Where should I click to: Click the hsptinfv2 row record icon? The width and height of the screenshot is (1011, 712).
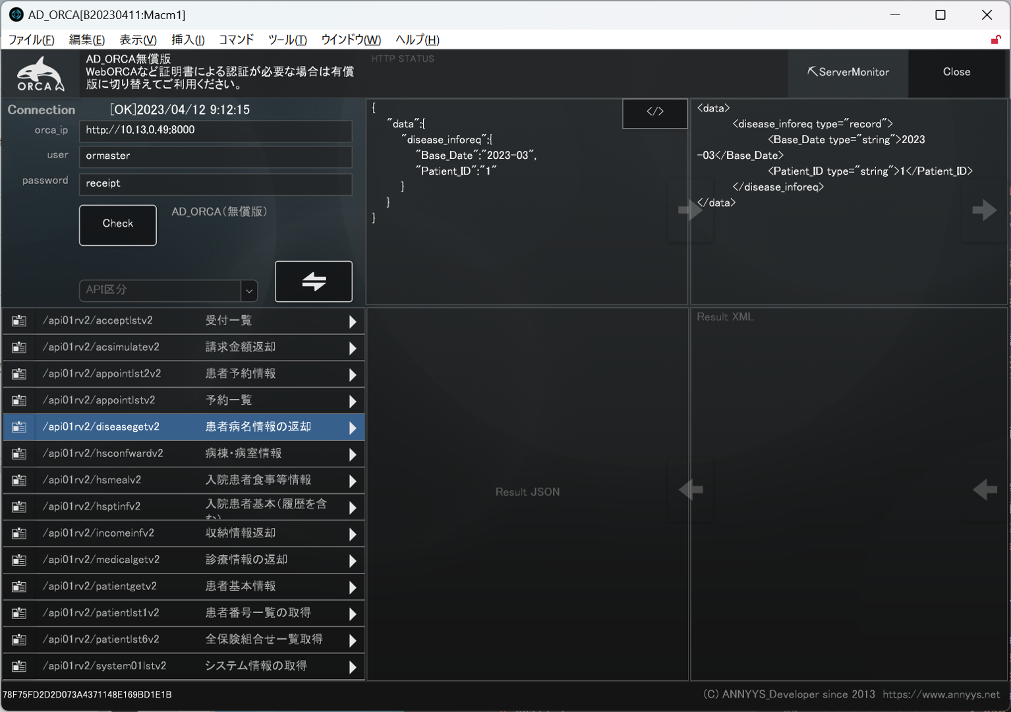[x=19, y=507]
